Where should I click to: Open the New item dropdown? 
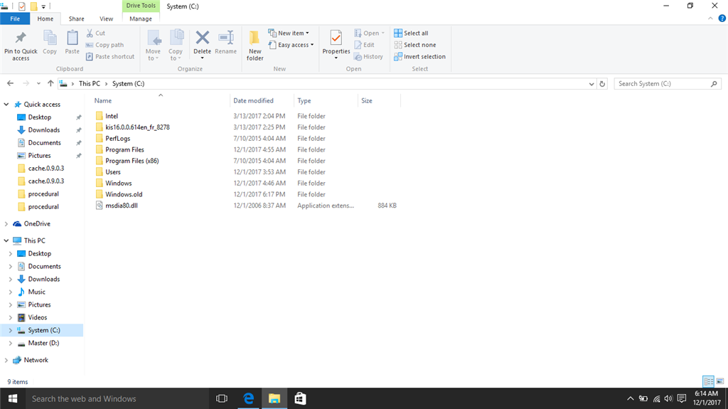(x=289, y=33)
